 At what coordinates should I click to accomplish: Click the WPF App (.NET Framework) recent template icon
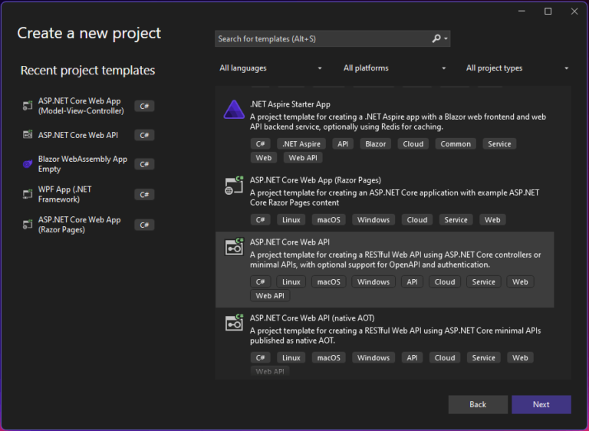click(x=28, y=194)
